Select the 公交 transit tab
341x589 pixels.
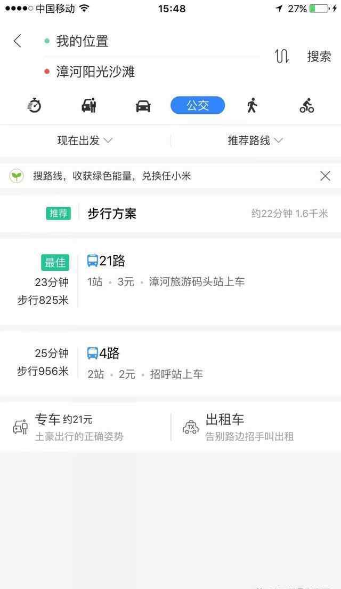click(198, 105)
